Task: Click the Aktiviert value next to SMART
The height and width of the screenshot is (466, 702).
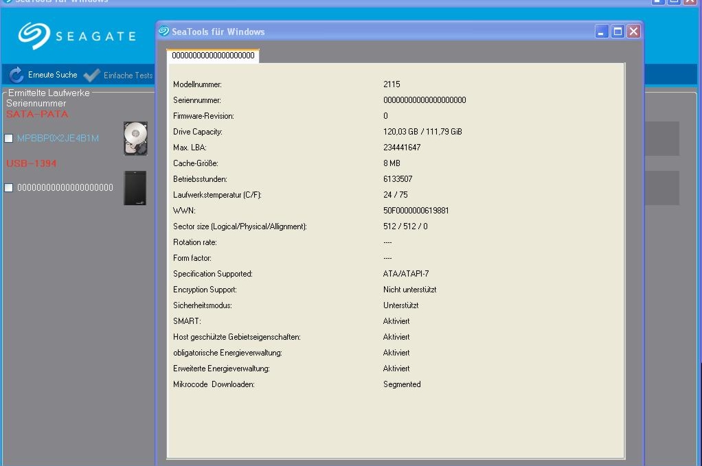Action: tap(396, 321)
